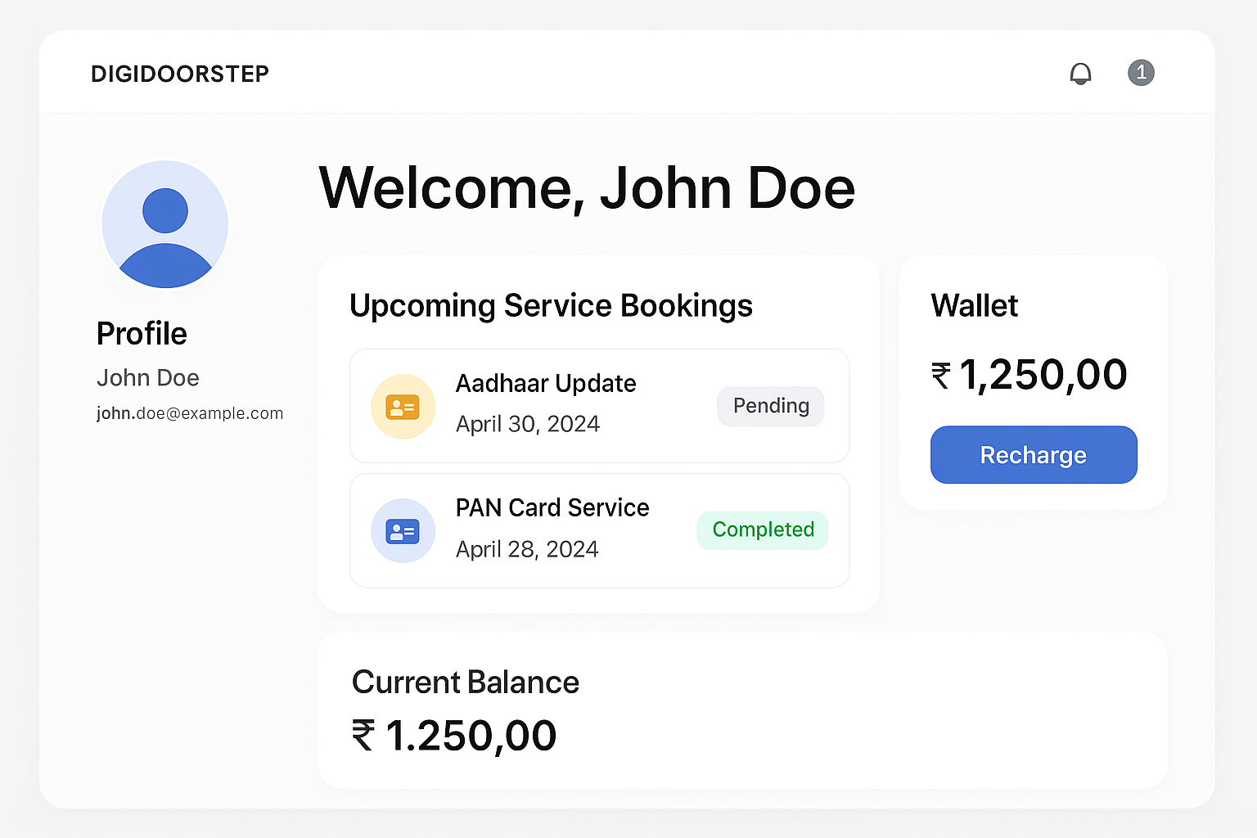Open the Aadhaar Update booking
1257x838 pixels.
click(x=599, y=406)
